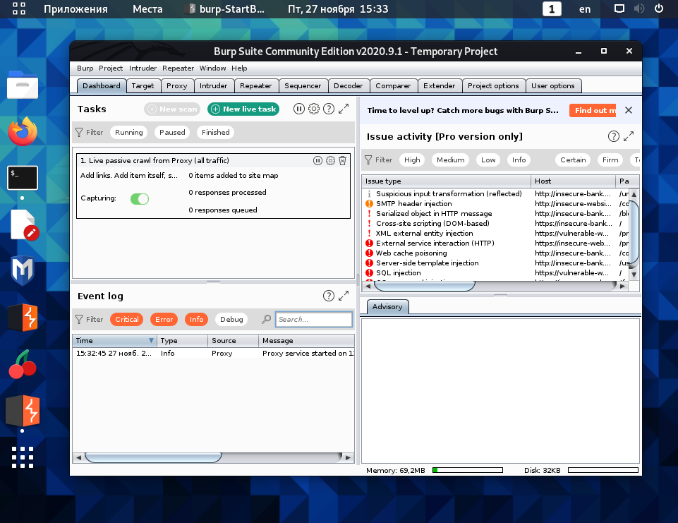Launch Firefox from the dock
The image size is (678, 523).
point(23,132)
